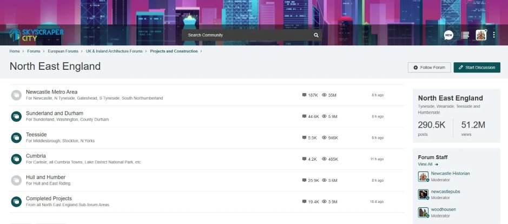Open the NEW posts speech bubble icon

coord(448,35)
